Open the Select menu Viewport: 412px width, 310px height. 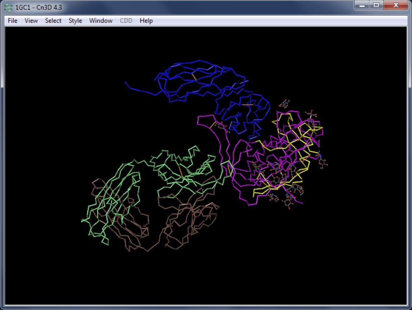click(x=53, y=21)
